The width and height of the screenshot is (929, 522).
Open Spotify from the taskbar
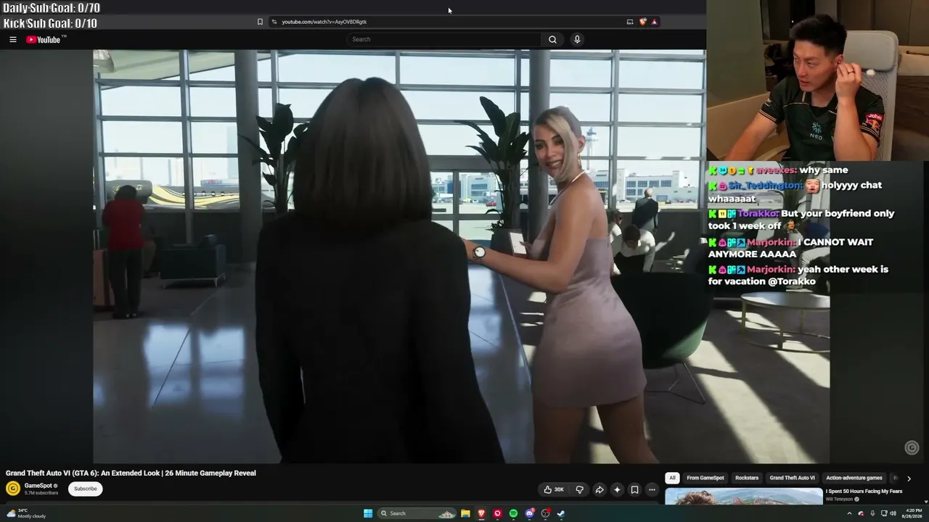point(513,513)
